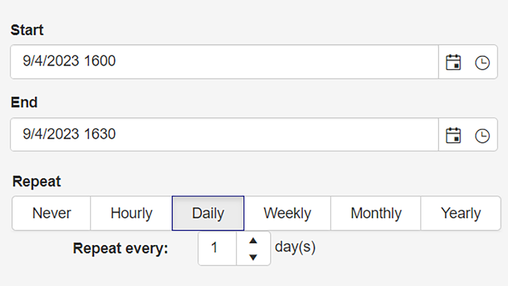
Task: Choose Weekly repeat frequency
Action: (x=287, y=213)
